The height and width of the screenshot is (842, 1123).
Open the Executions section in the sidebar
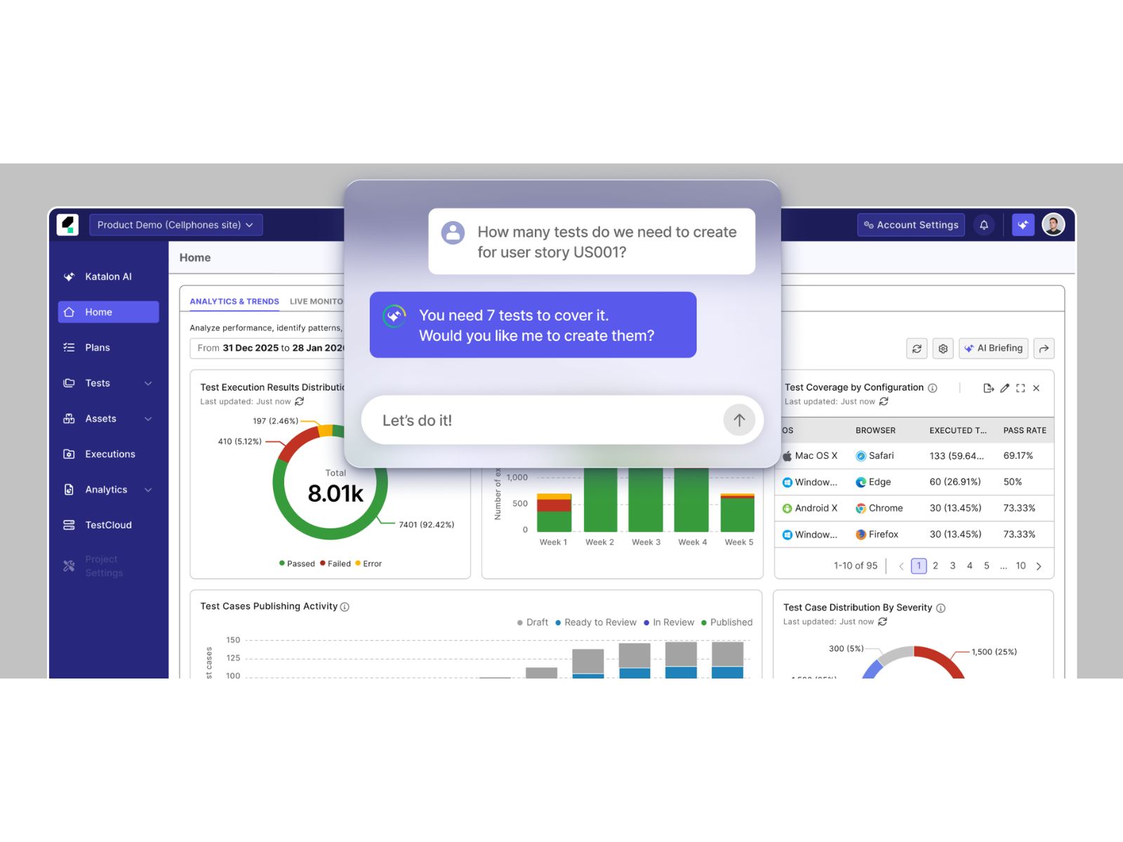coord(109,454)
